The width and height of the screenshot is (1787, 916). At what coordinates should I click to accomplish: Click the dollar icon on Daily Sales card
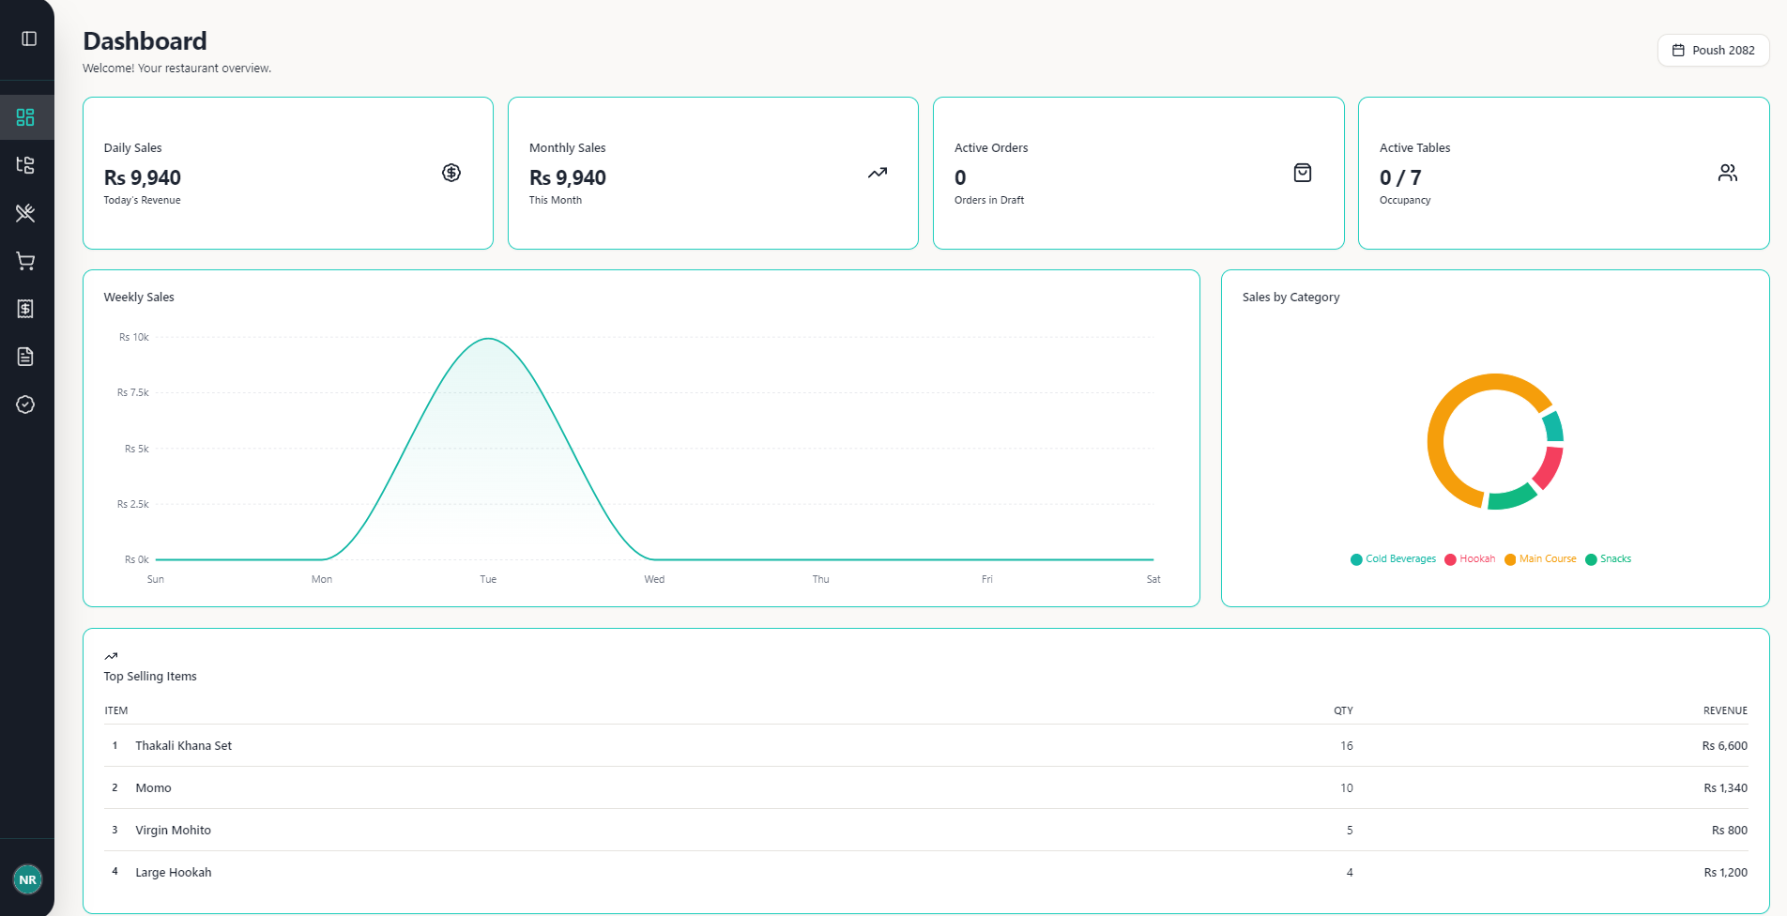tap(451, 173)
